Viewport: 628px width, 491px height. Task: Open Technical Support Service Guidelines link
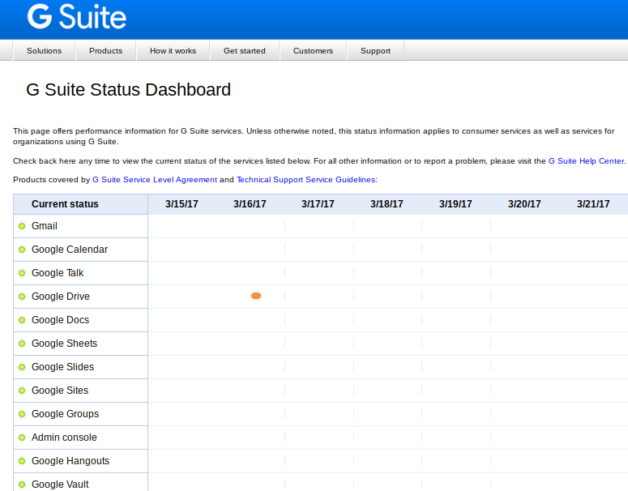coord(305,180)
